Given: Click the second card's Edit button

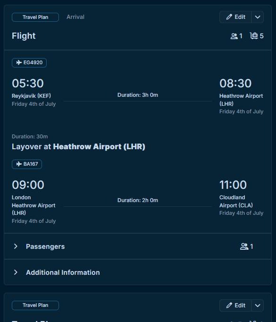Looking at the screenshot, I should point(235,305).
